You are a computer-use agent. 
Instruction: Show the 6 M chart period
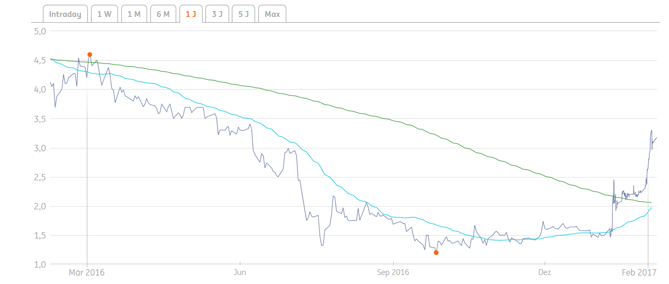tap(163, 14)
